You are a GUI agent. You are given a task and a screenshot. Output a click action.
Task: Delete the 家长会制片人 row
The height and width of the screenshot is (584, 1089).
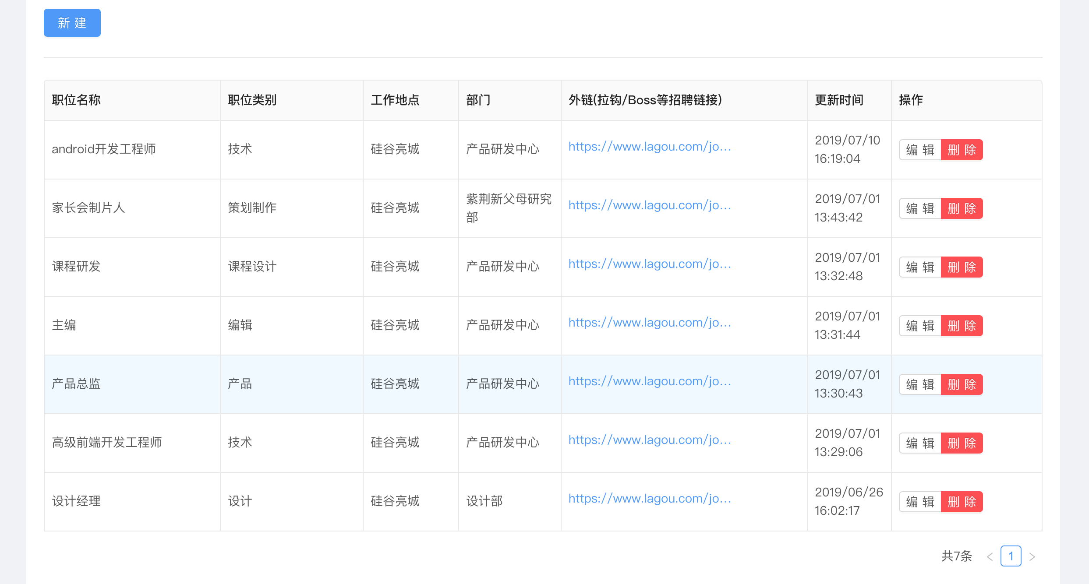(962, 208)
